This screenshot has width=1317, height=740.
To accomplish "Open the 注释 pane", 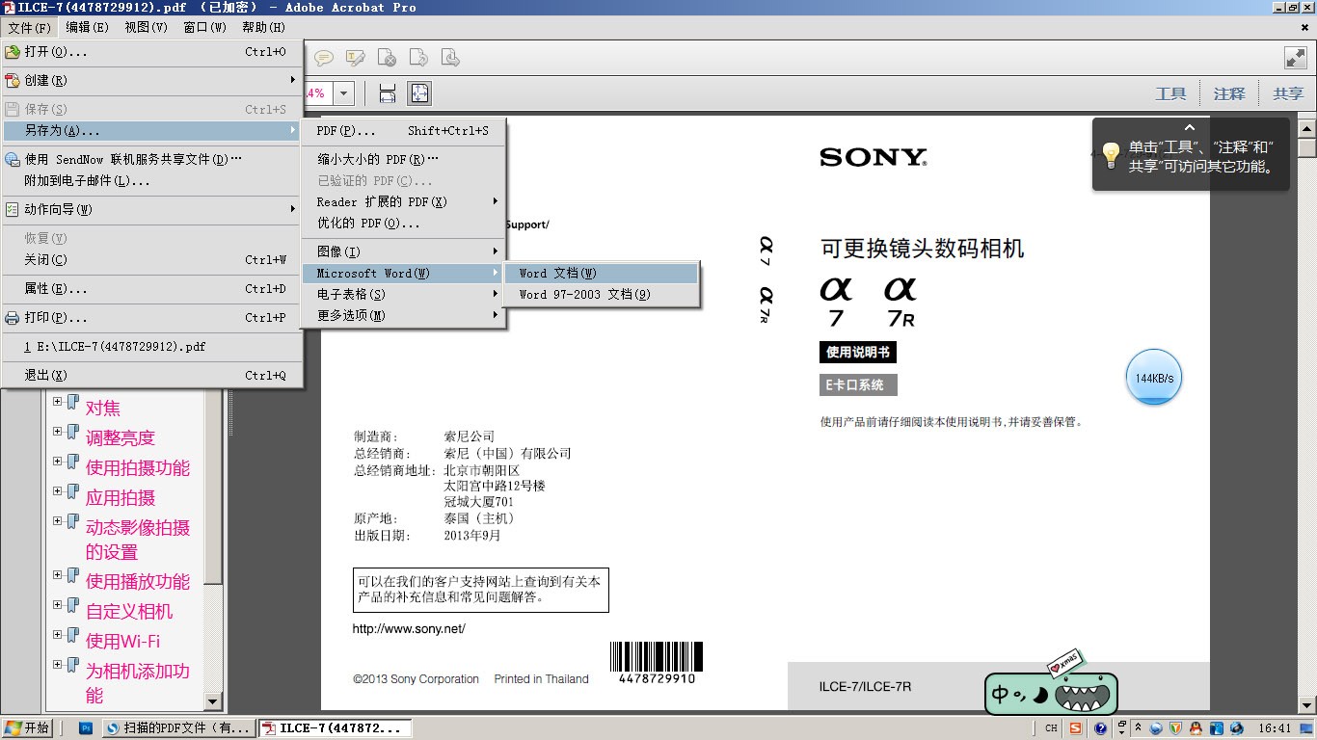I will pyautogui.click(x=1229, y=93).
